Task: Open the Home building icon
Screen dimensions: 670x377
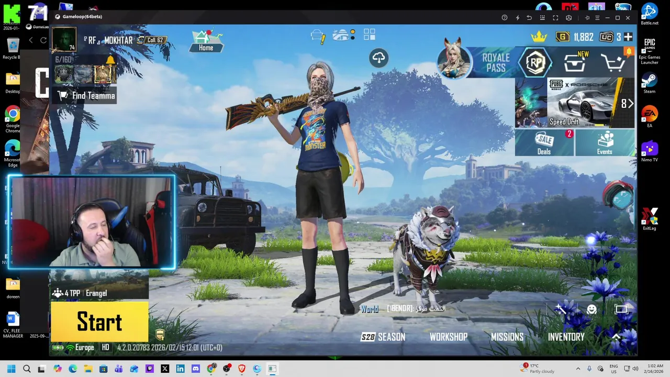Action: click(x=206, y=41)
